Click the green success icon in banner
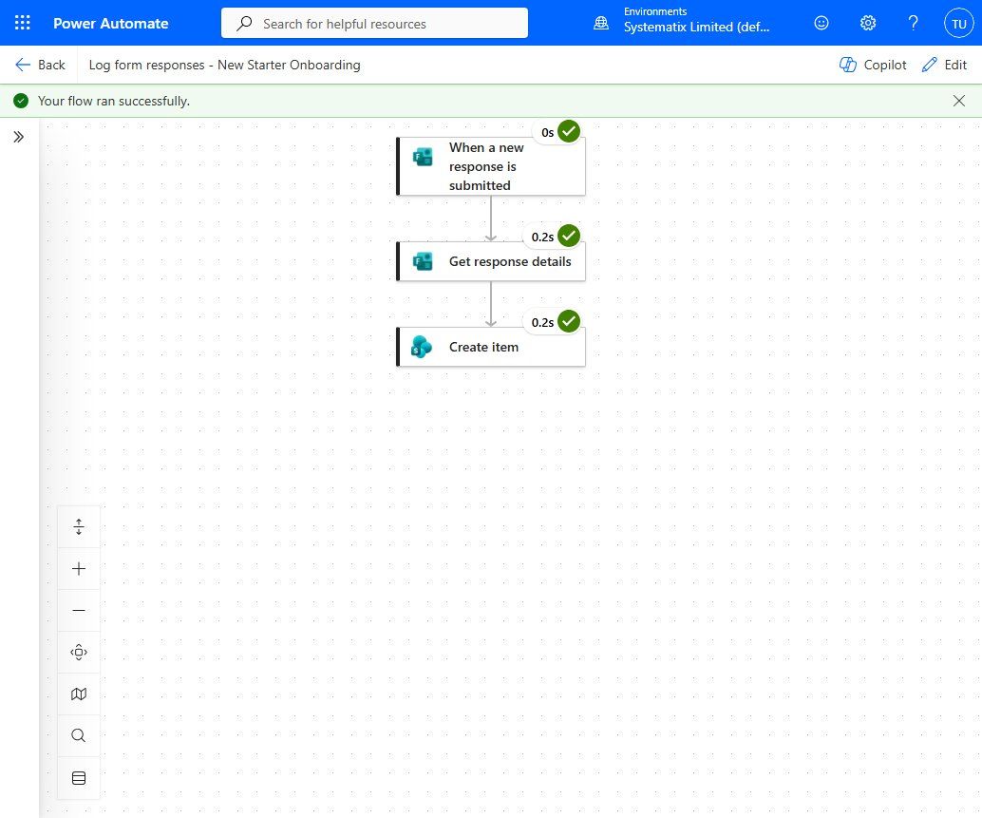This screenshot has height=818, width=982. point(21,101)
